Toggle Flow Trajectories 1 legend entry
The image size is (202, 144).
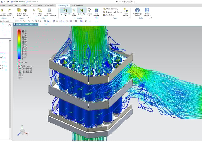tap(25, 68)
